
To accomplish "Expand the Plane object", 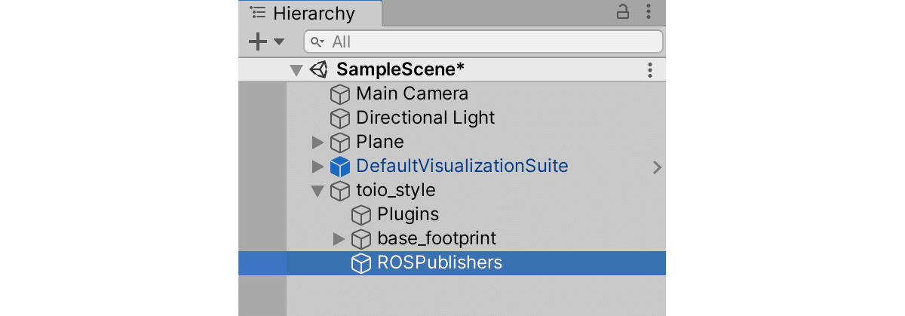I will (318, 143).
